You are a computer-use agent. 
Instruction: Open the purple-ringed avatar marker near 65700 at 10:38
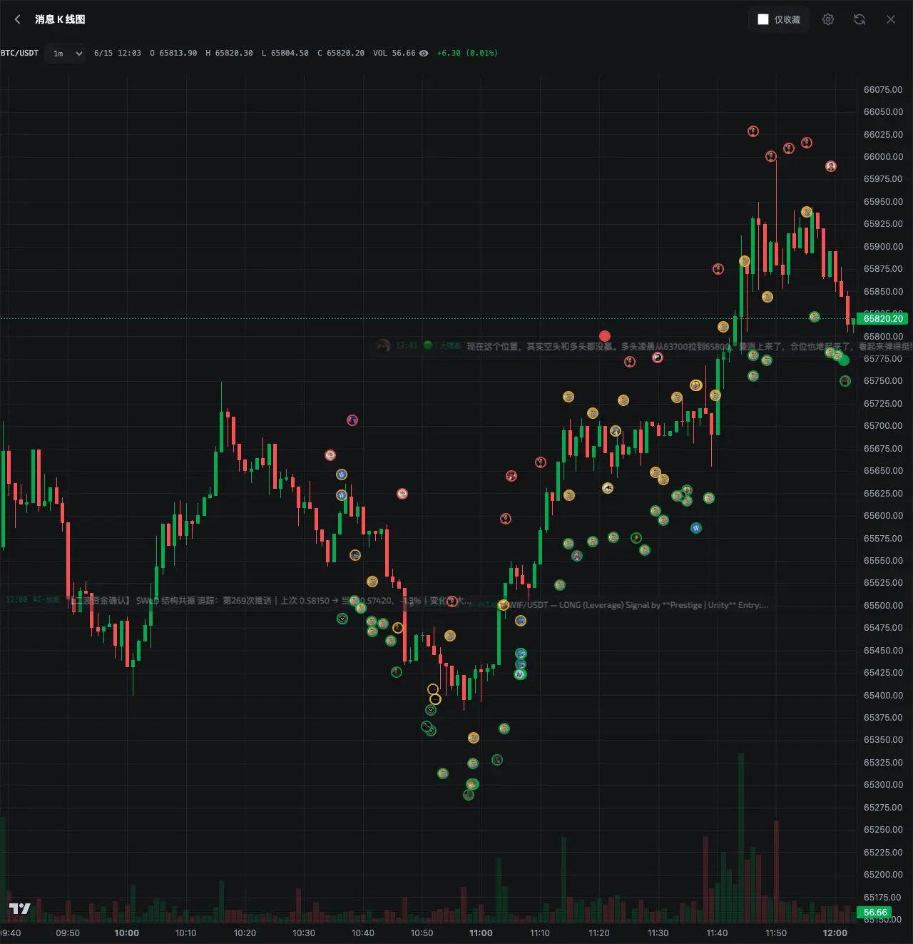[352, 420]
